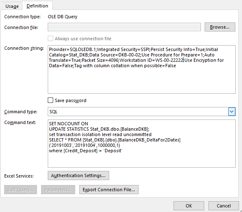Click the SET NOCOUNT ON line
Image resolution: width=242 pixels, height=212 pixels.
click(68, 124)
